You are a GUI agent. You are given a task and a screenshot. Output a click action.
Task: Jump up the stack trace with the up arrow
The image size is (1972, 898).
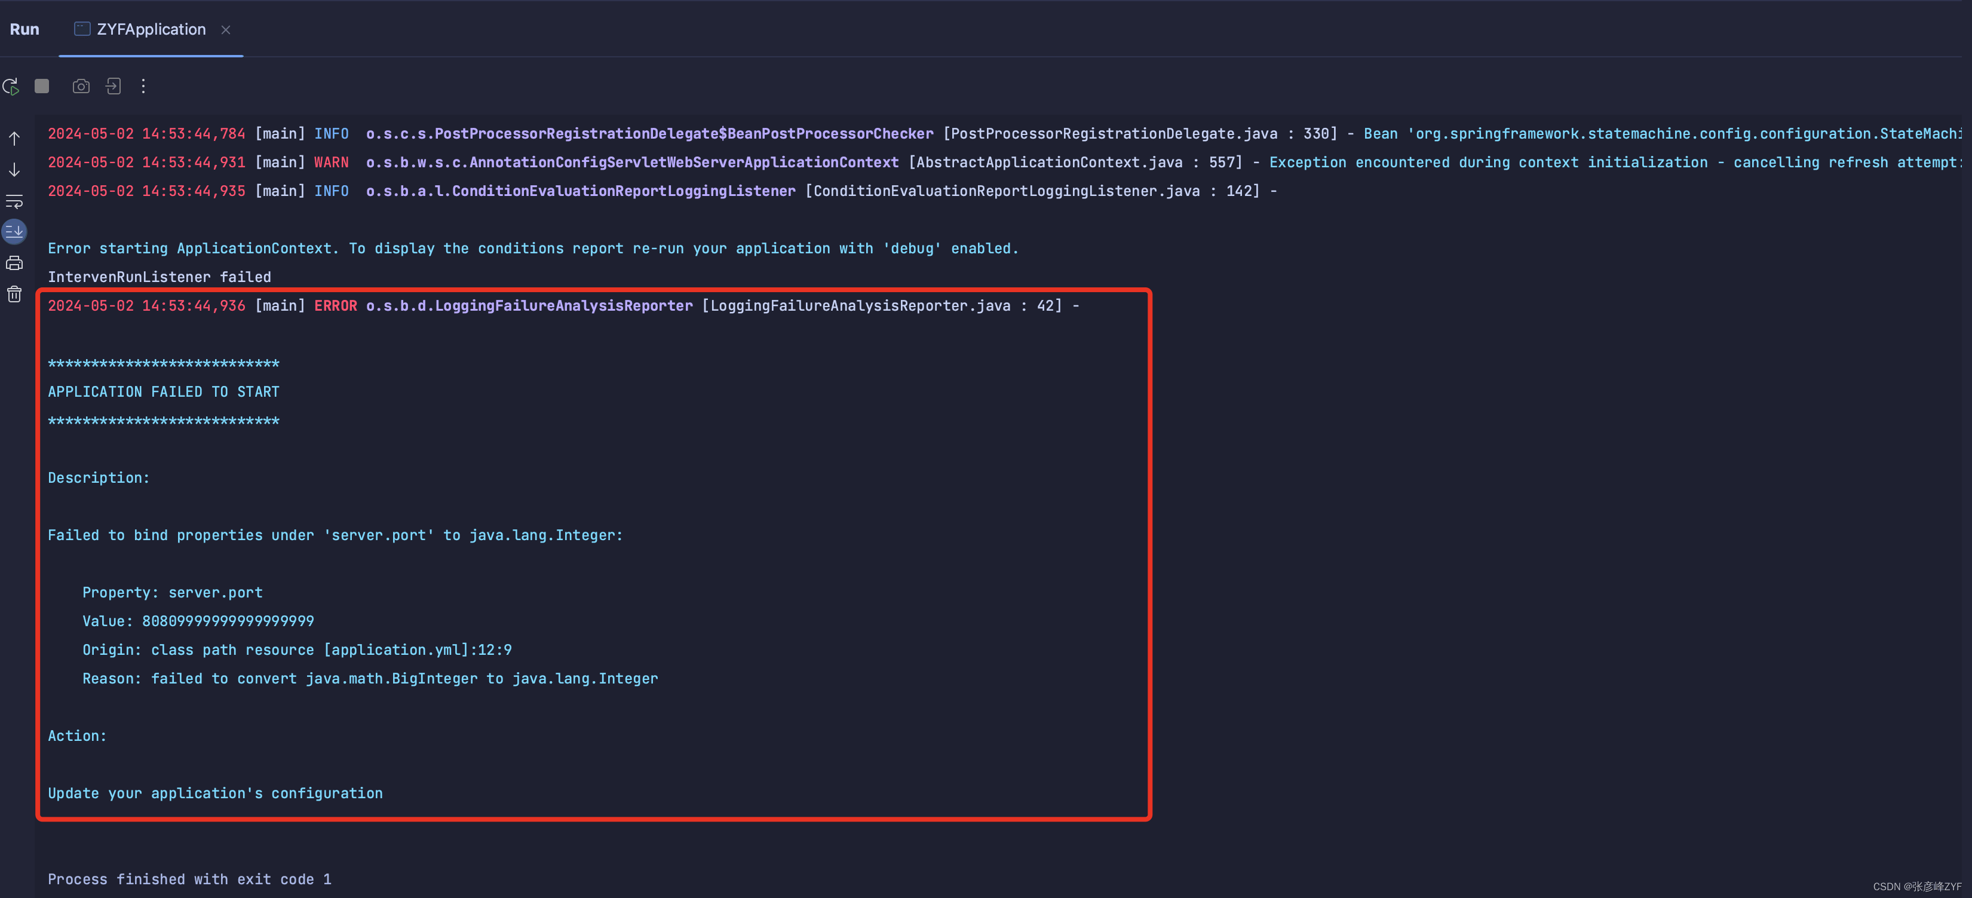pos(14,139)
